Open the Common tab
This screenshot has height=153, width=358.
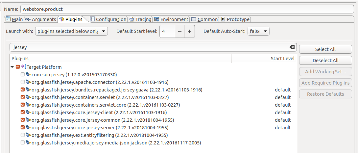click(x=204, y=19)
